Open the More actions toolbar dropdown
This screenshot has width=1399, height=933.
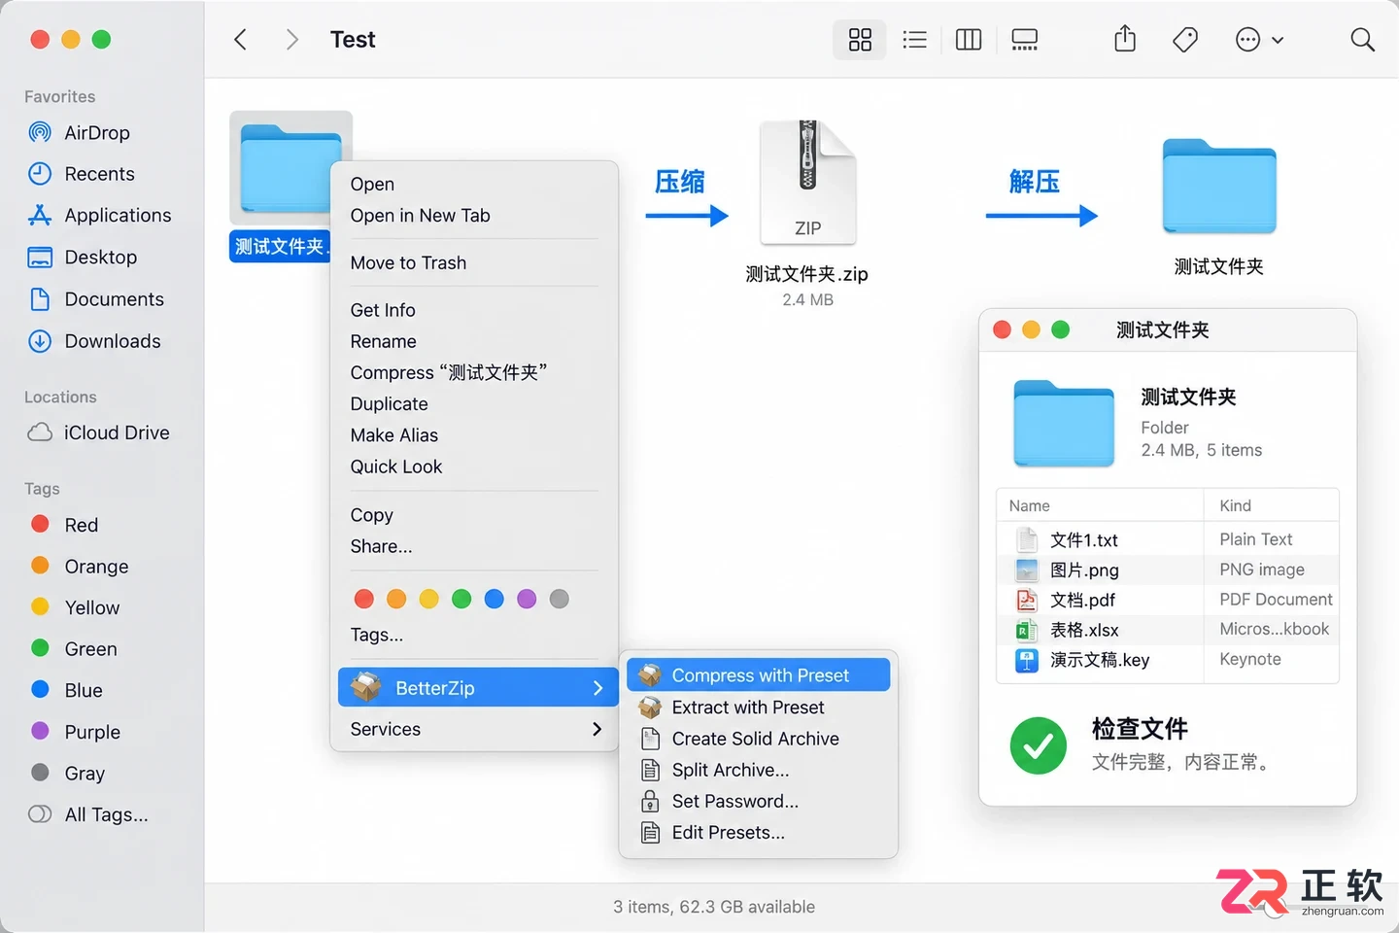tap(1259, 40)
